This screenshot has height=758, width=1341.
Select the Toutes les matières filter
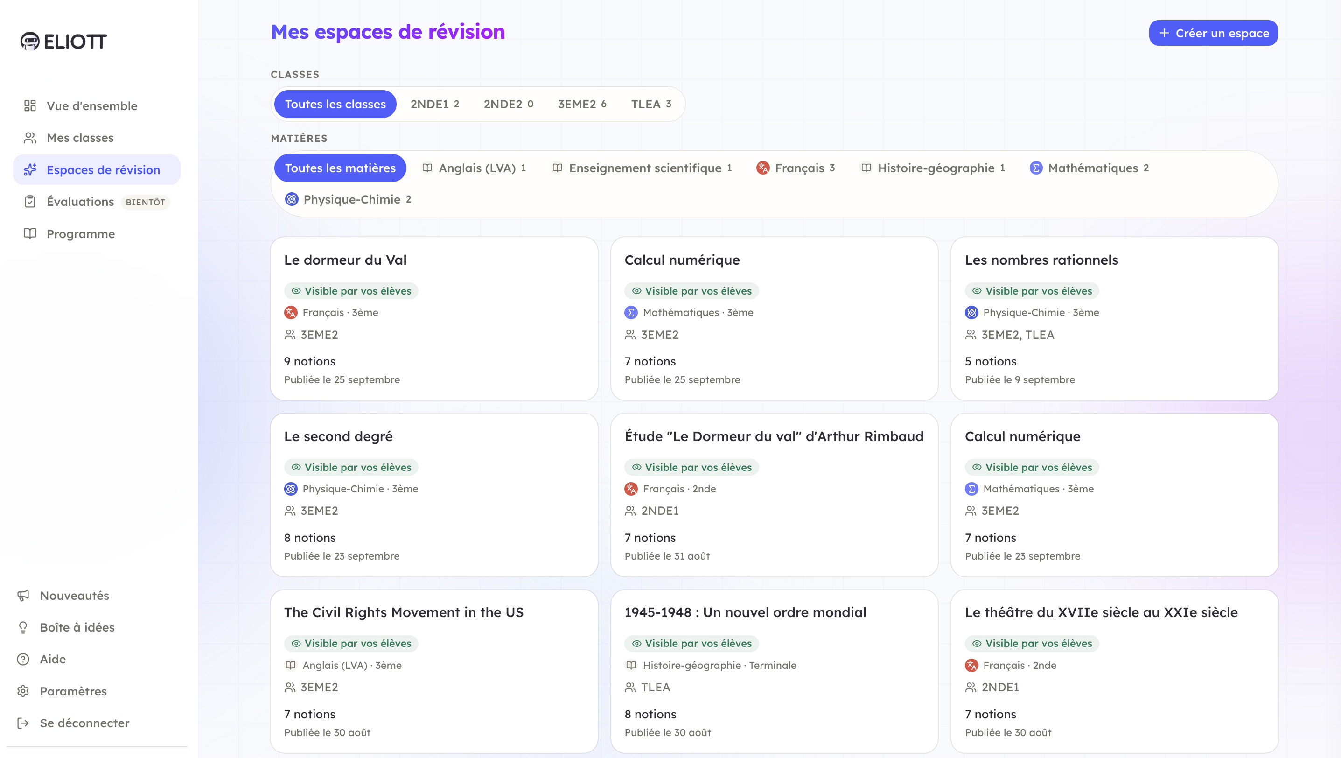coord(341,168)
